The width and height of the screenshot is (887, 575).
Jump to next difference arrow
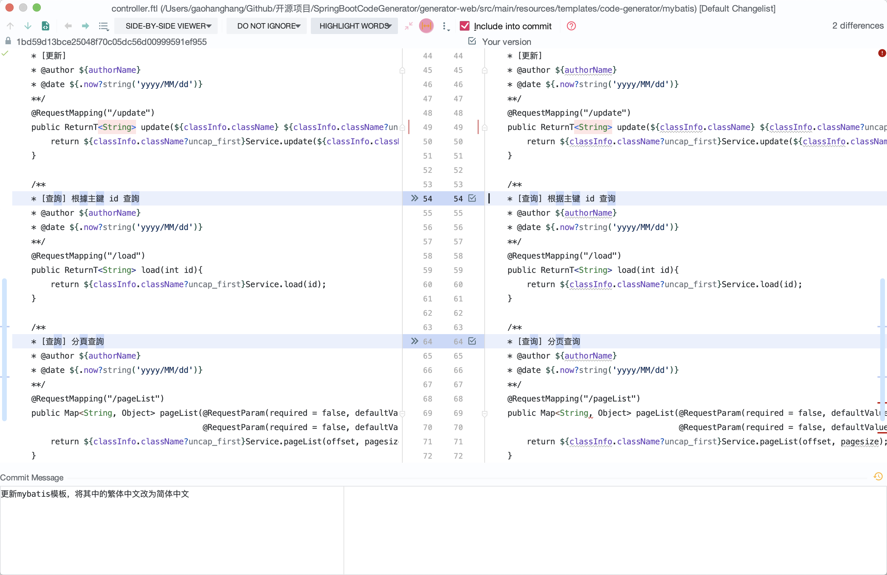click(x=28, y=26)
